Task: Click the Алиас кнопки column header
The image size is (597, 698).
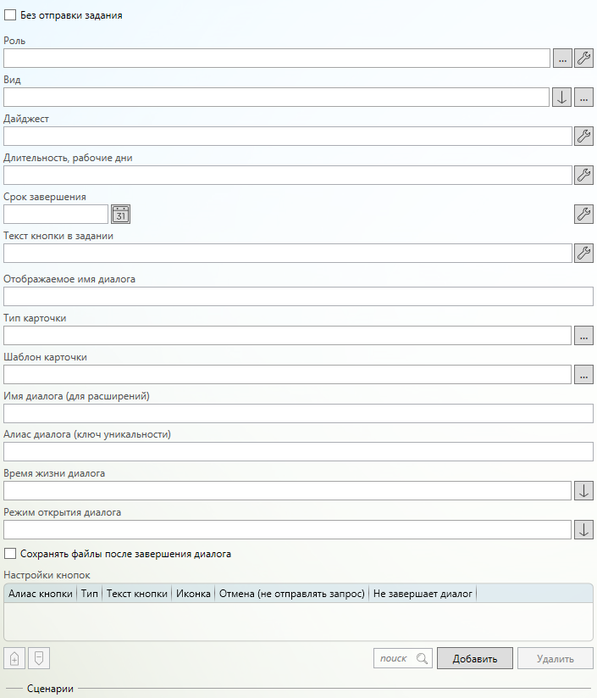Action: click(x=40, y=594)
